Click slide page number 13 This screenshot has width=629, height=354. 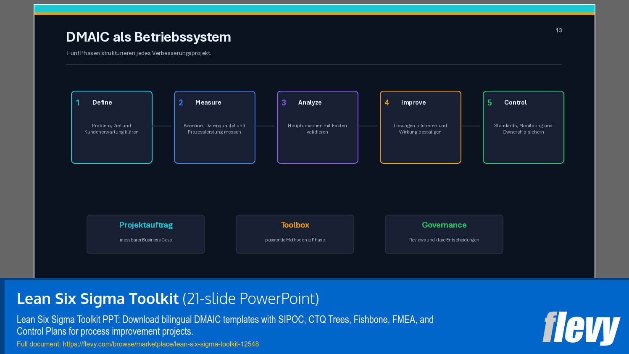point(559,30)
